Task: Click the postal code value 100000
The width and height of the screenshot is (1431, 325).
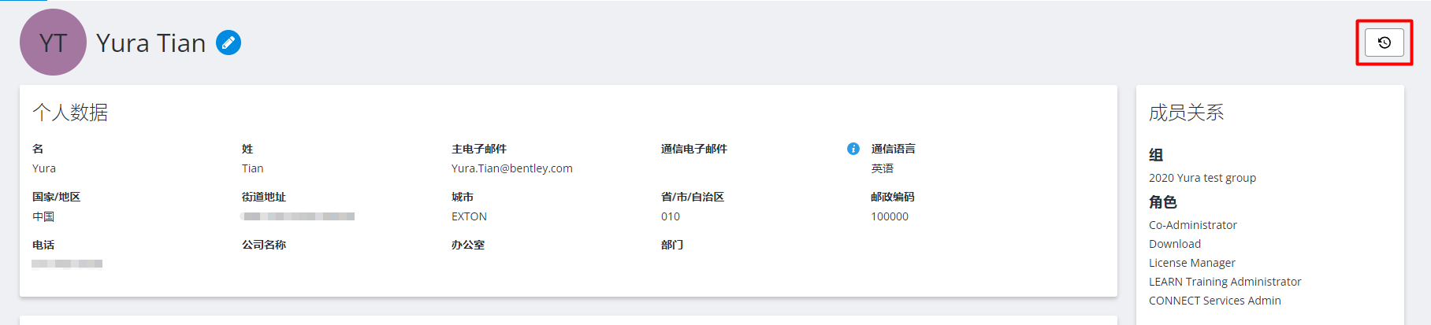Action: [889, 216]
